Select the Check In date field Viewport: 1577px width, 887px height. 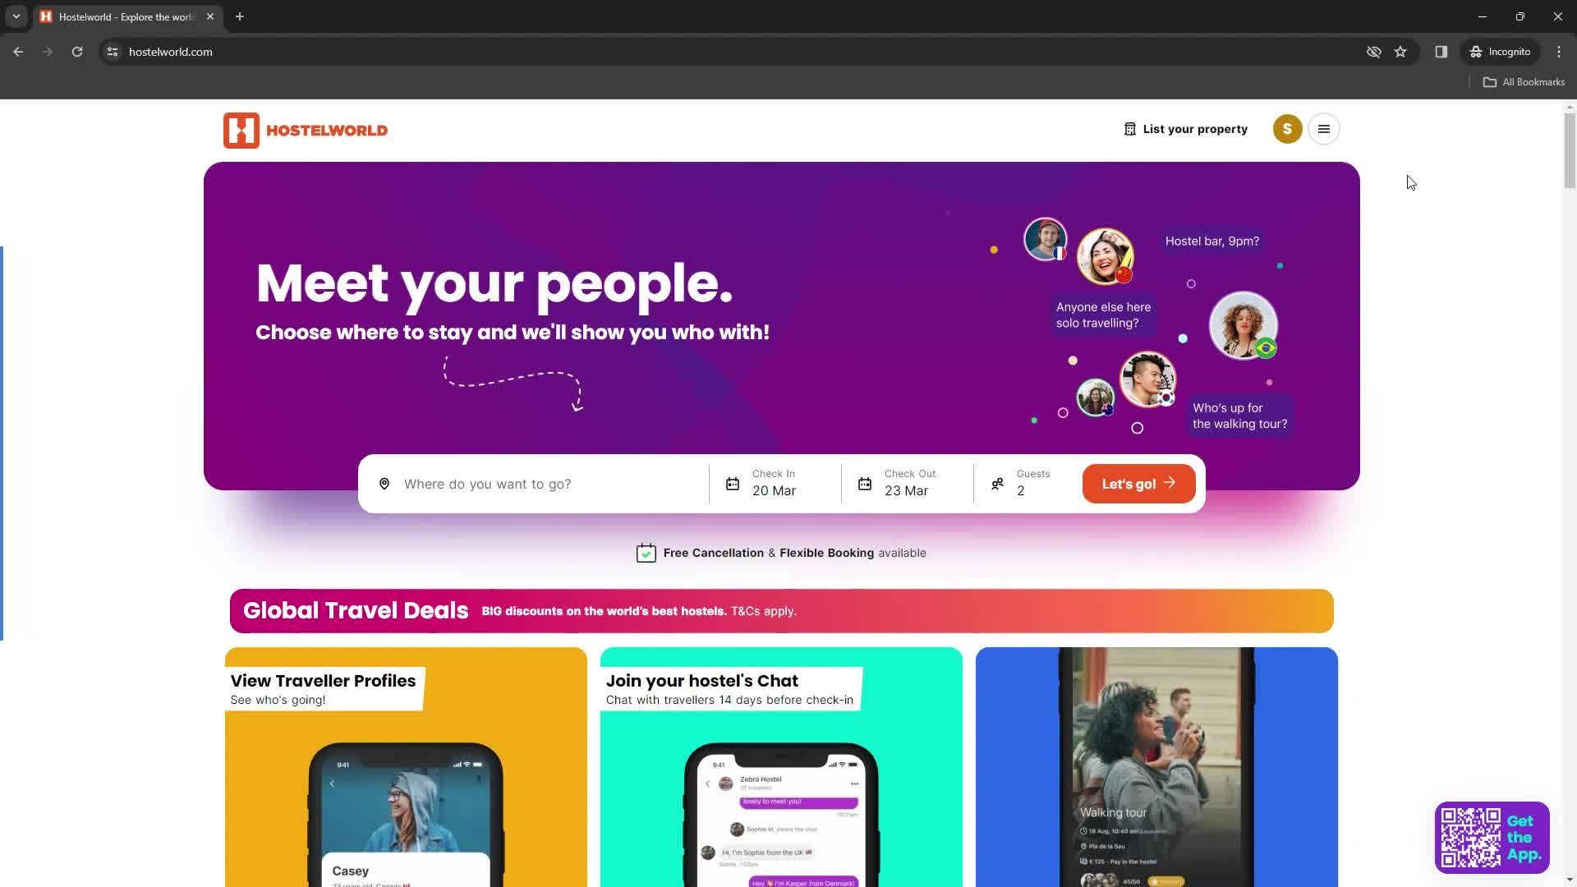[x=774, y=484]
